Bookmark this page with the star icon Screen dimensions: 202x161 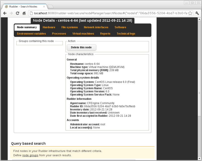tap(190, 13)
